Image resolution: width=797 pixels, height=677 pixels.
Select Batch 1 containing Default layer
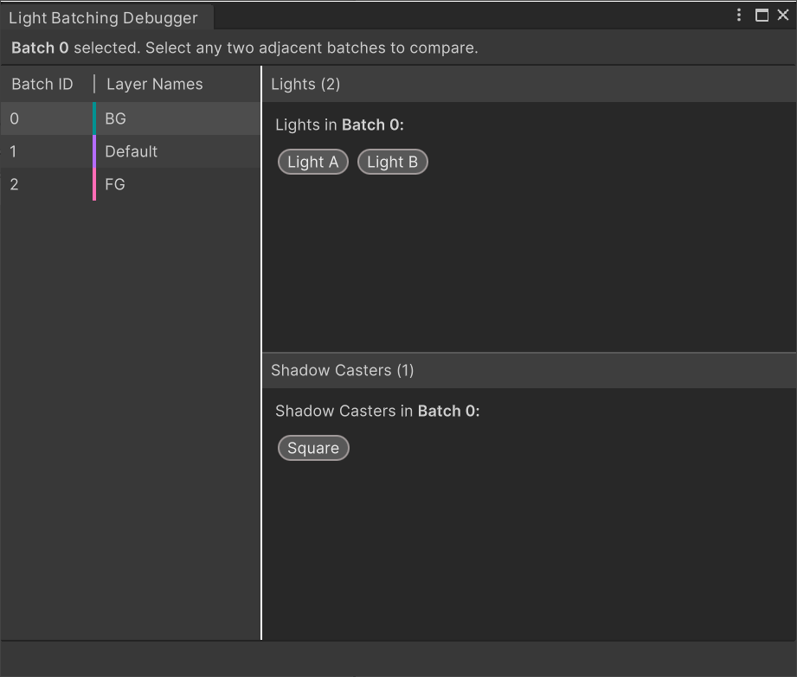click(130, 150)
